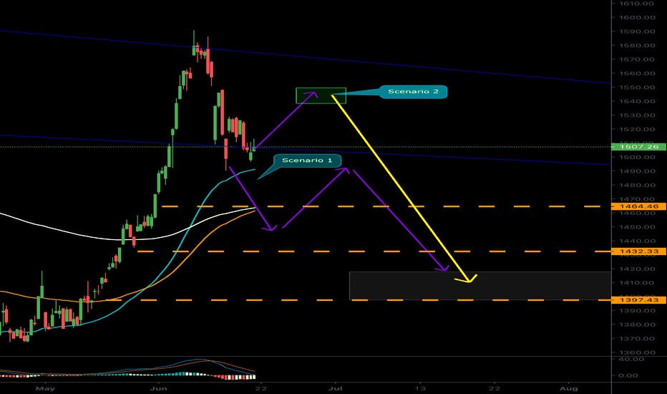Select the yellow downward arrow drawing

point(403,188)
